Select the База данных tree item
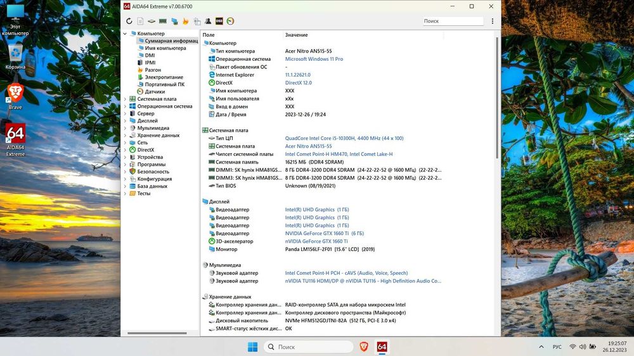This screenshot has width=634, height=356. [x=152, y=186]
